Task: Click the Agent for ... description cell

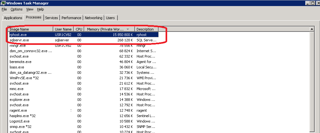Action: point(146,62)
